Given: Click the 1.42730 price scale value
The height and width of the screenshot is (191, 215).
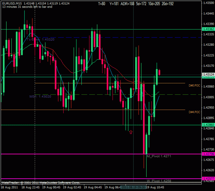Looking at the screenshot, I should (x=208, y=149).
